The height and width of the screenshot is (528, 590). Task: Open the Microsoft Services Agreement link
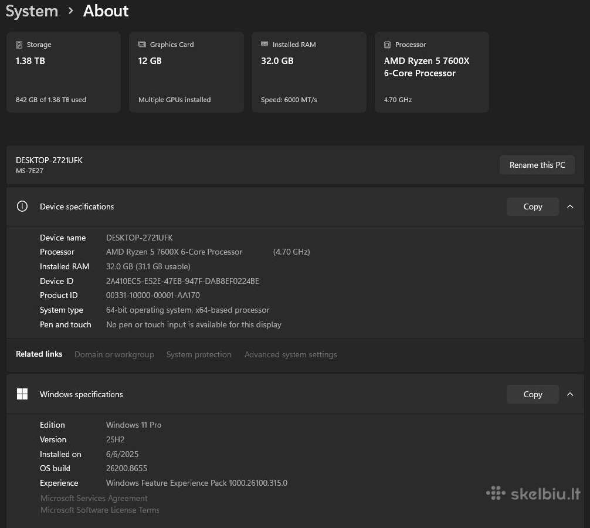[94, 498]
